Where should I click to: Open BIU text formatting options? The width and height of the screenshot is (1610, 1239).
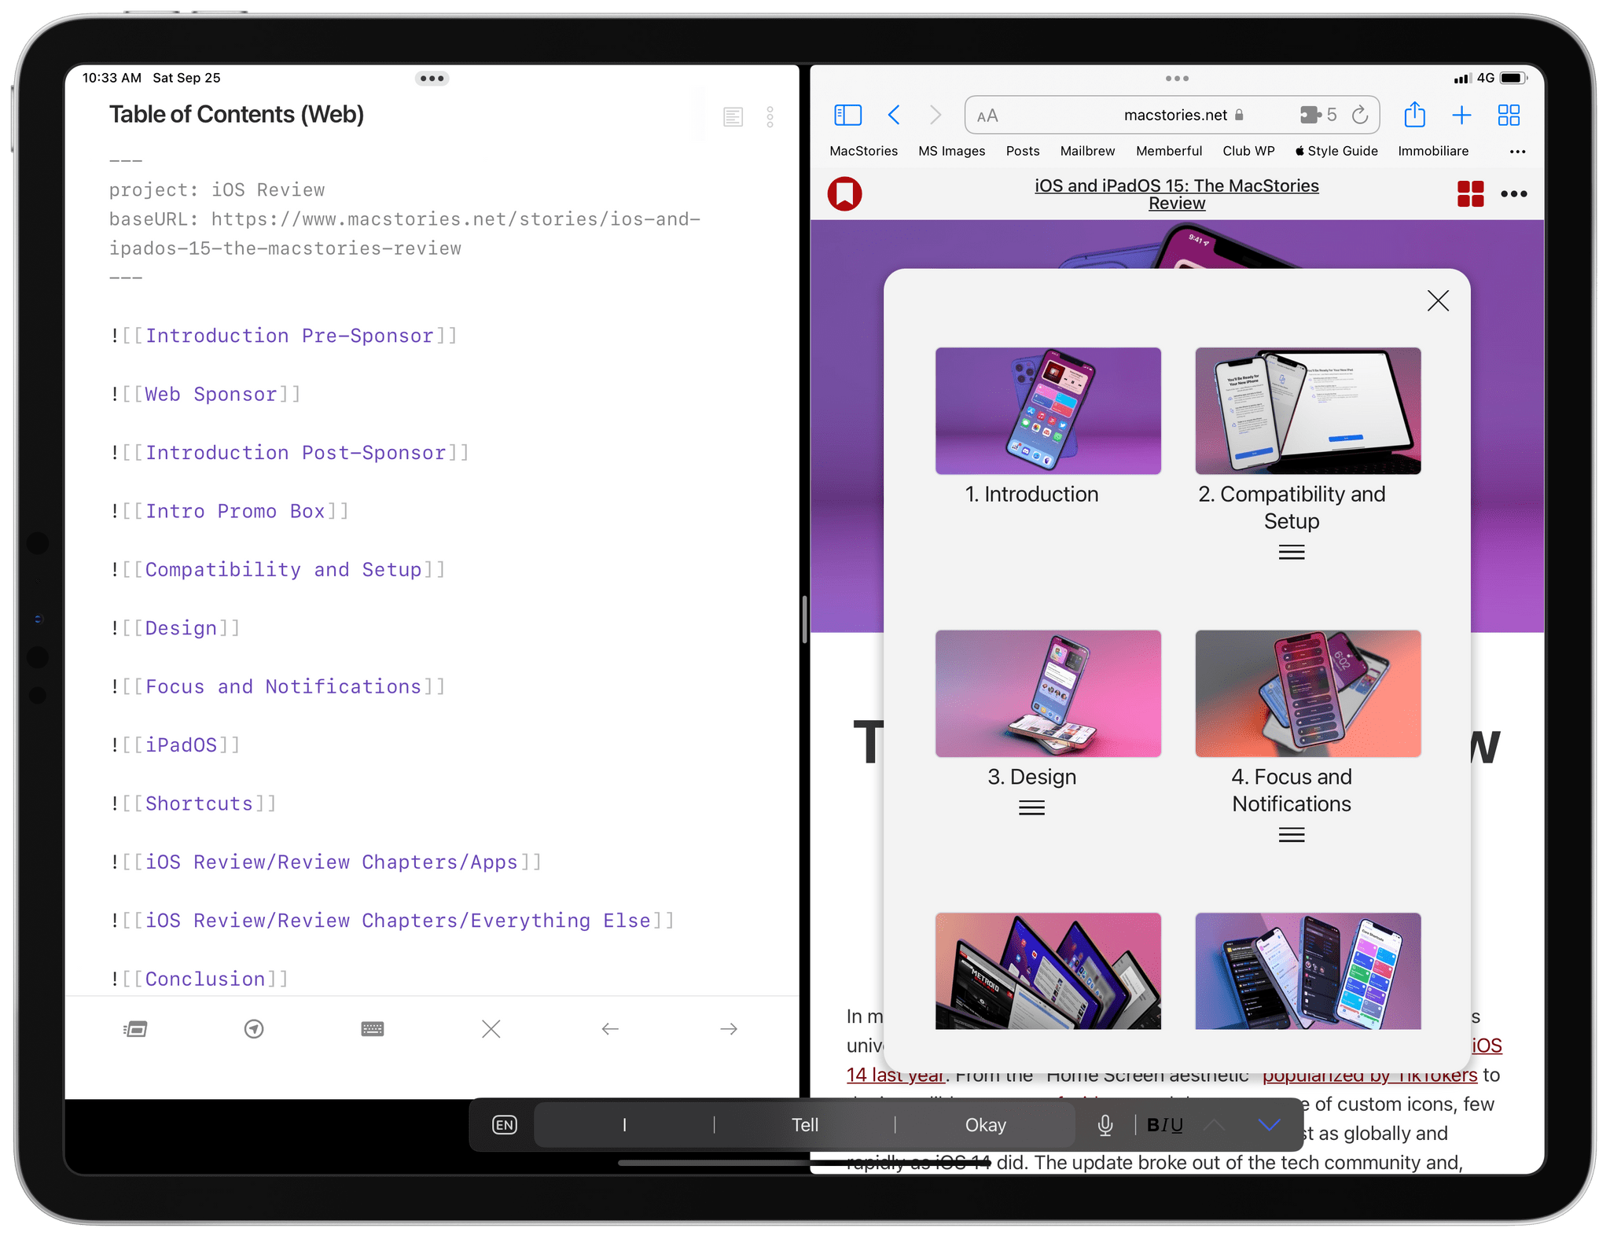click(x=1164, y=1125)
